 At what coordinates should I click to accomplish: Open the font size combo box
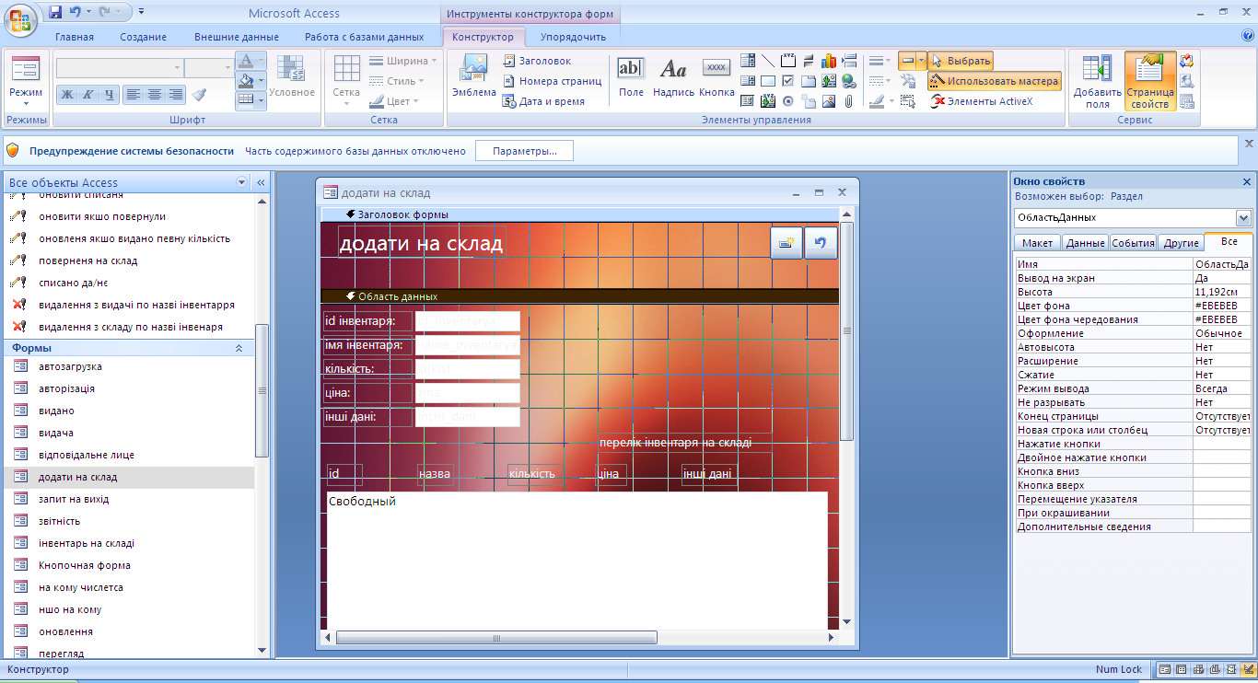point(208,68)
